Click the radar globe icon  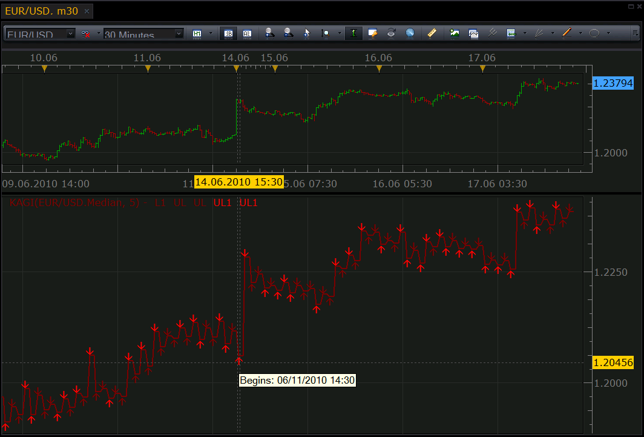(x=410, y=33)
